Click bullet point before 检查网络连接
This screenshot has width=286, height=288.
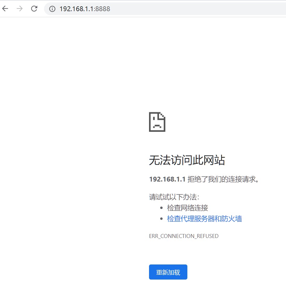point(162,208)
